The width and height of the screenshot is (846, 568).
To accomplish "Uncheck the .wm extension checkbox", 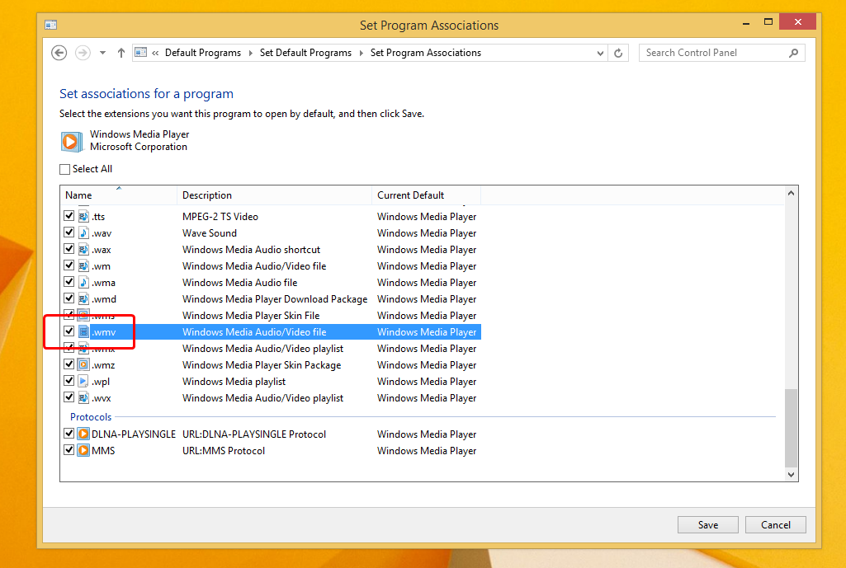I will coord(69,265).
